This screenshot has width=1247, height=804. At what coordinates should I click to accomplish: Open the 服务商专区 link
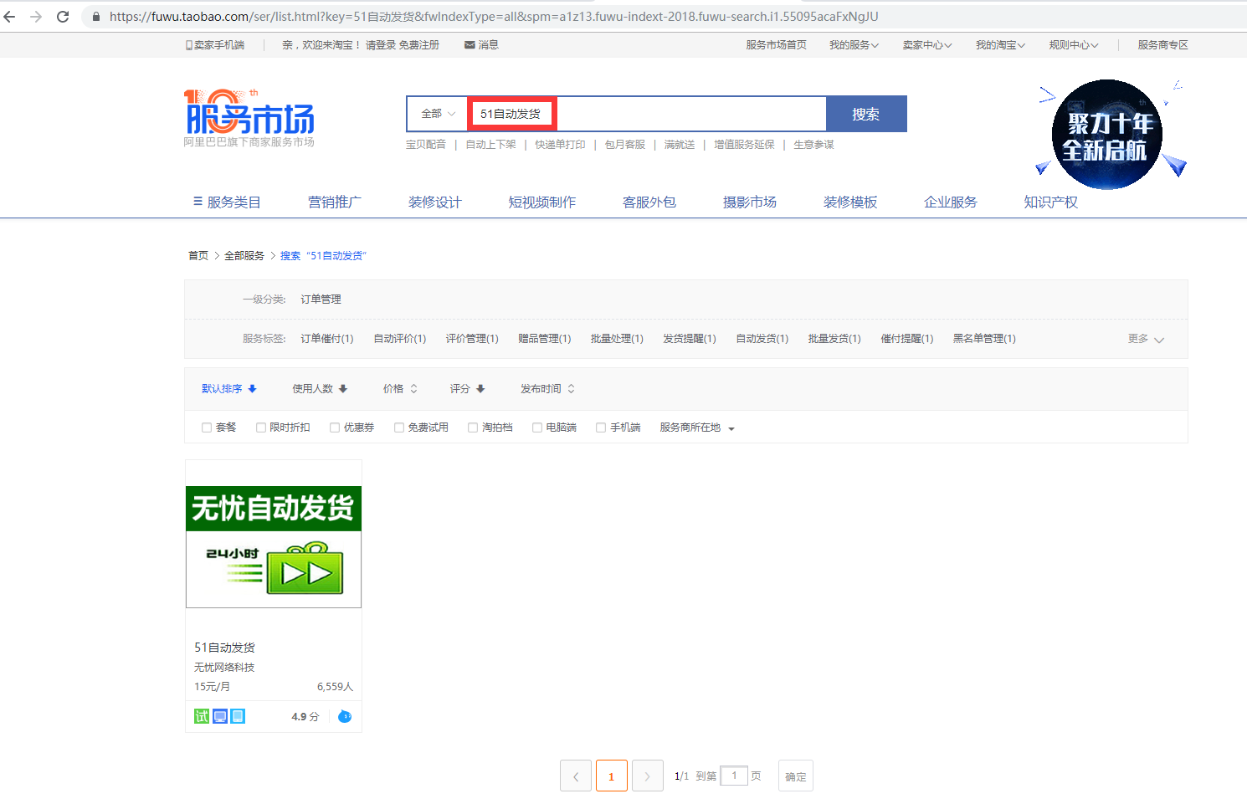[x=1163, y=45]
